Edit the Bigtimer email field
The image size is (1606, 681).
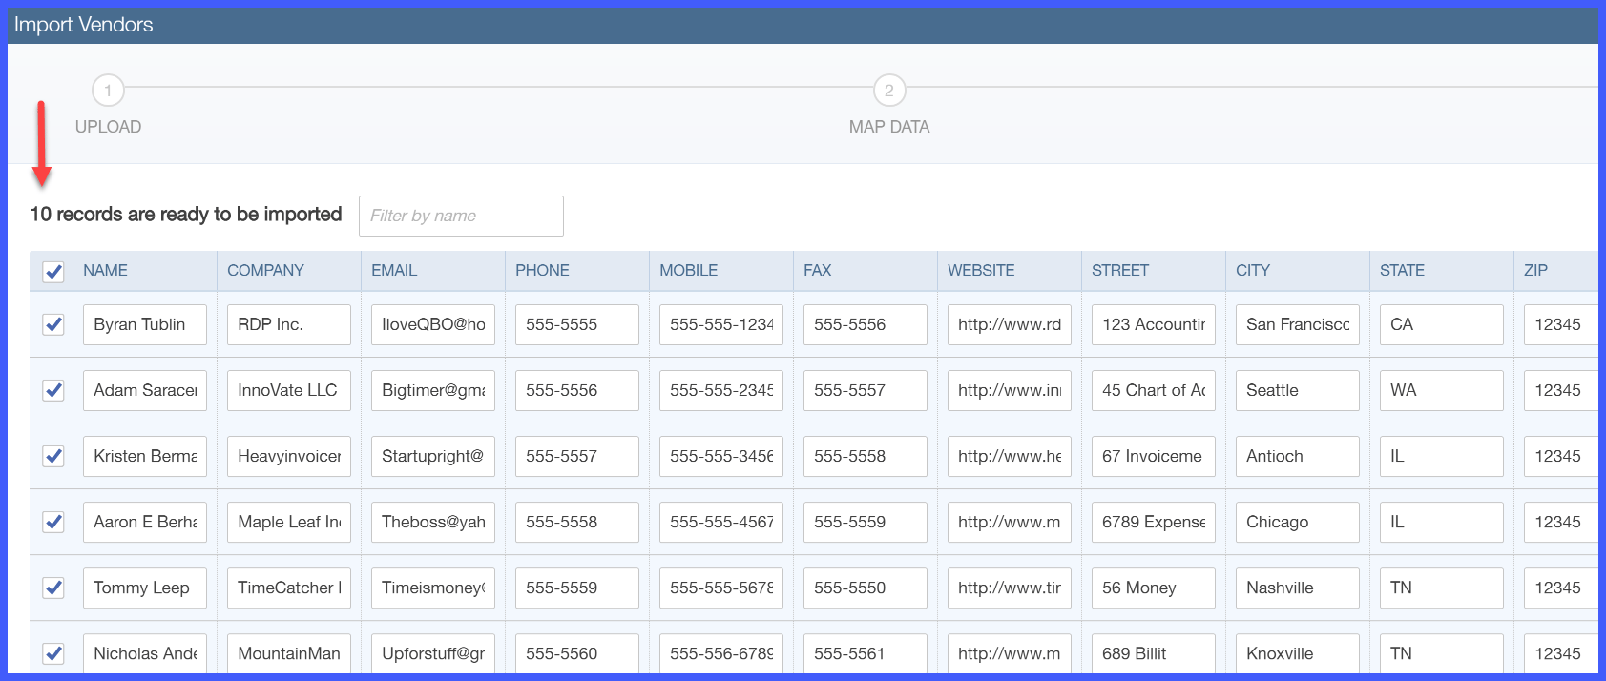pyautogui.click(x=433, y=390)
